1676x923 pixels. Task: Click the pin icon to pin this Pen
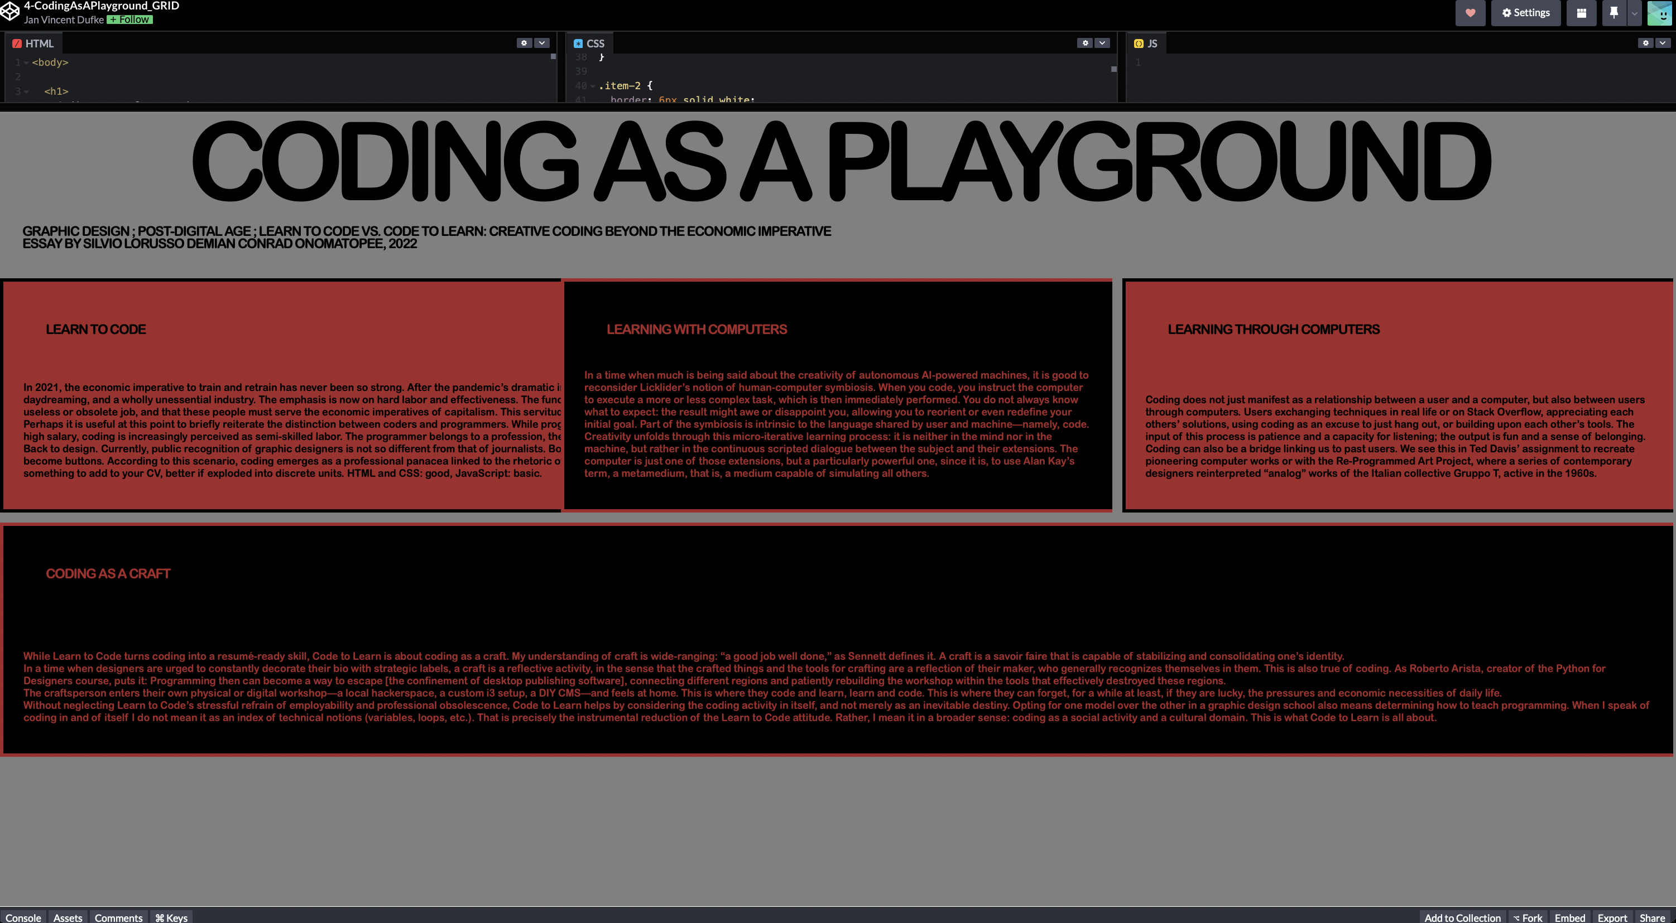coord(1613,13)
